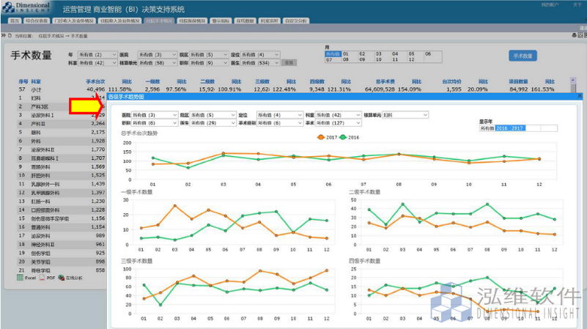Click the fullscreen icon beside the printer

[x=580, y=35]
